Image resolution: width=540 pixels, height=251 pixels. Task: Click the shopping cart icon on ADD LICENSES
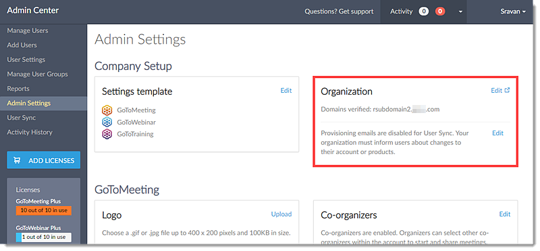pyautogui.click(x=17, y=160)
